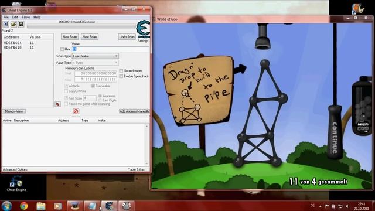Click the scan Value input field

[x=110, y=49]
